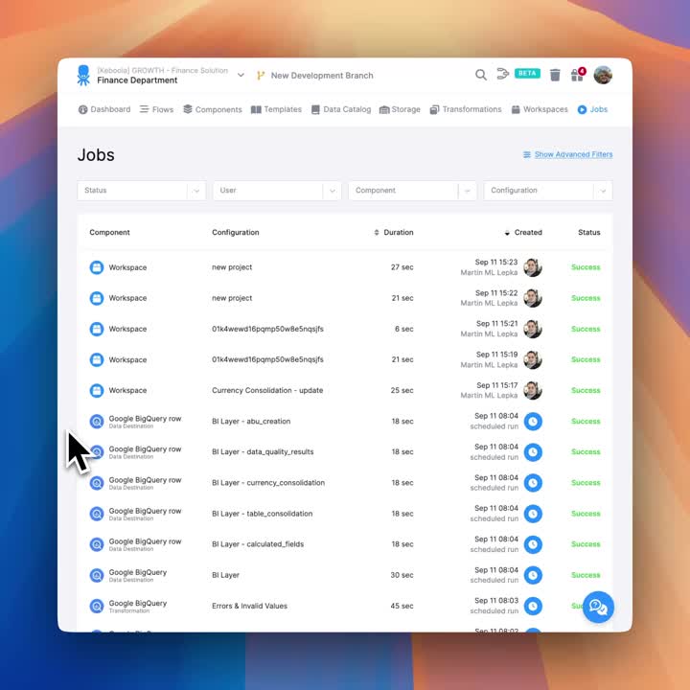Go to the Dashboard tab
Viewport: 690px width, 690px height.
coord(104,109)
